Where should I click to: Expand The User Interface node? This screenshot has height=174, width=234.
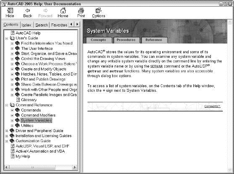click(12, 49)
